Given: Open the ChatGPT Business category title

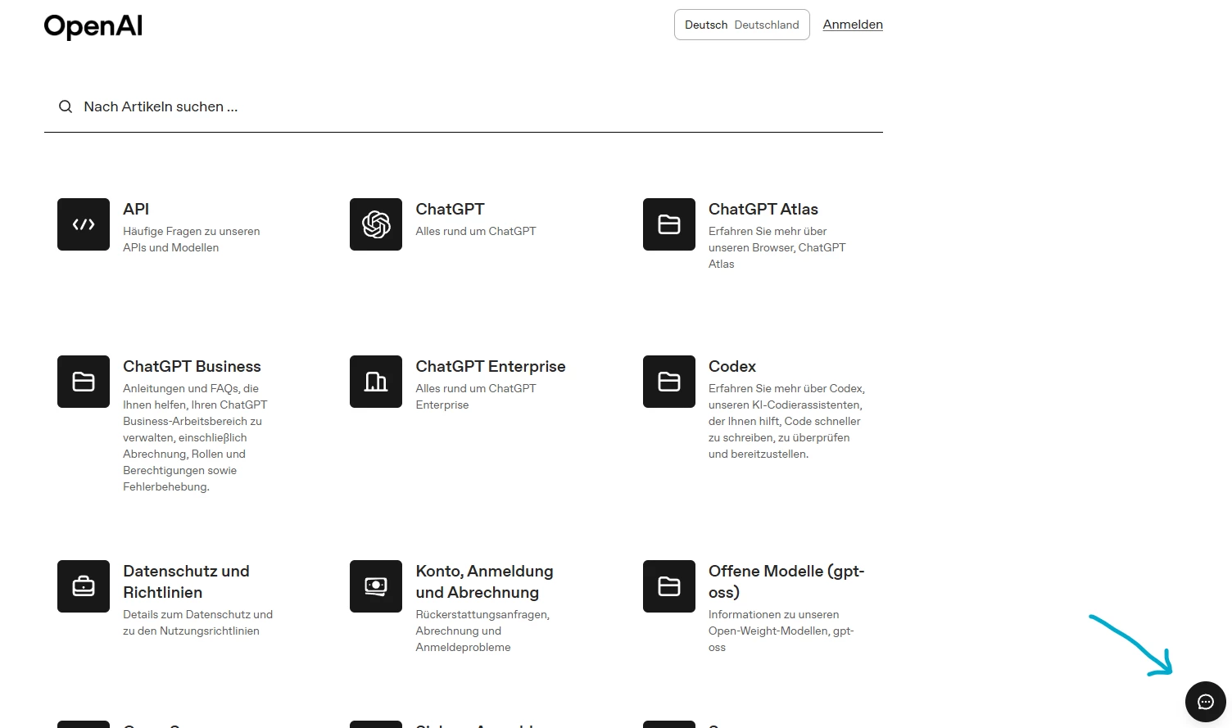Looking at the screenshot, I should 192,366.
